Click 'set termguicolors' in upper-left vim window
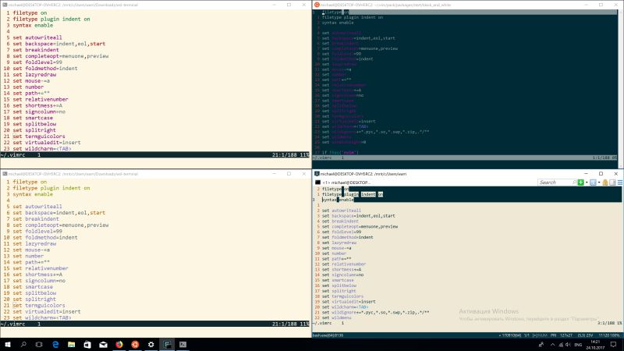This screenshot has height=351, width=624. coord(38,136)
